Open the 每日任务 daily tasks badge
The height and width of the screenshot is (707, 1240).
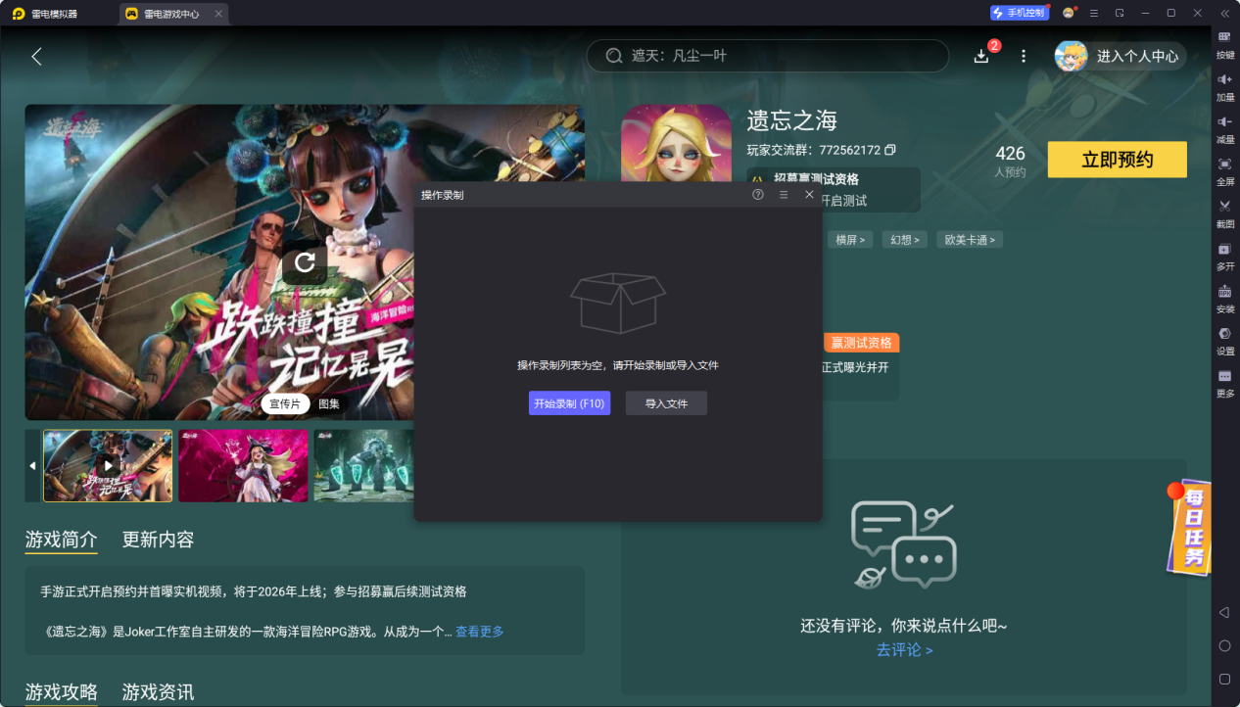(1190, 527)
